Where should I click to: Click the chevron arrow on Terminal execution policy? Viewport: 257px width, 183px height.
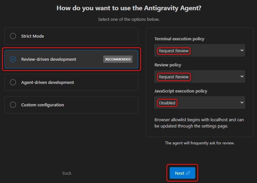[x=241, y=51]
